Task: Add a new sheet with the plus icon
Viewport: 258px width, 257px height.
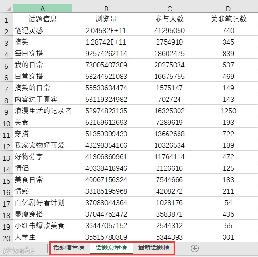Action: [195, 248]
